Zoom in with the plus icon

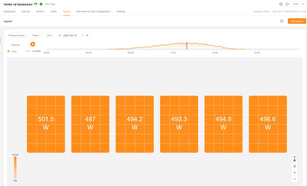(x=295, y=173)
